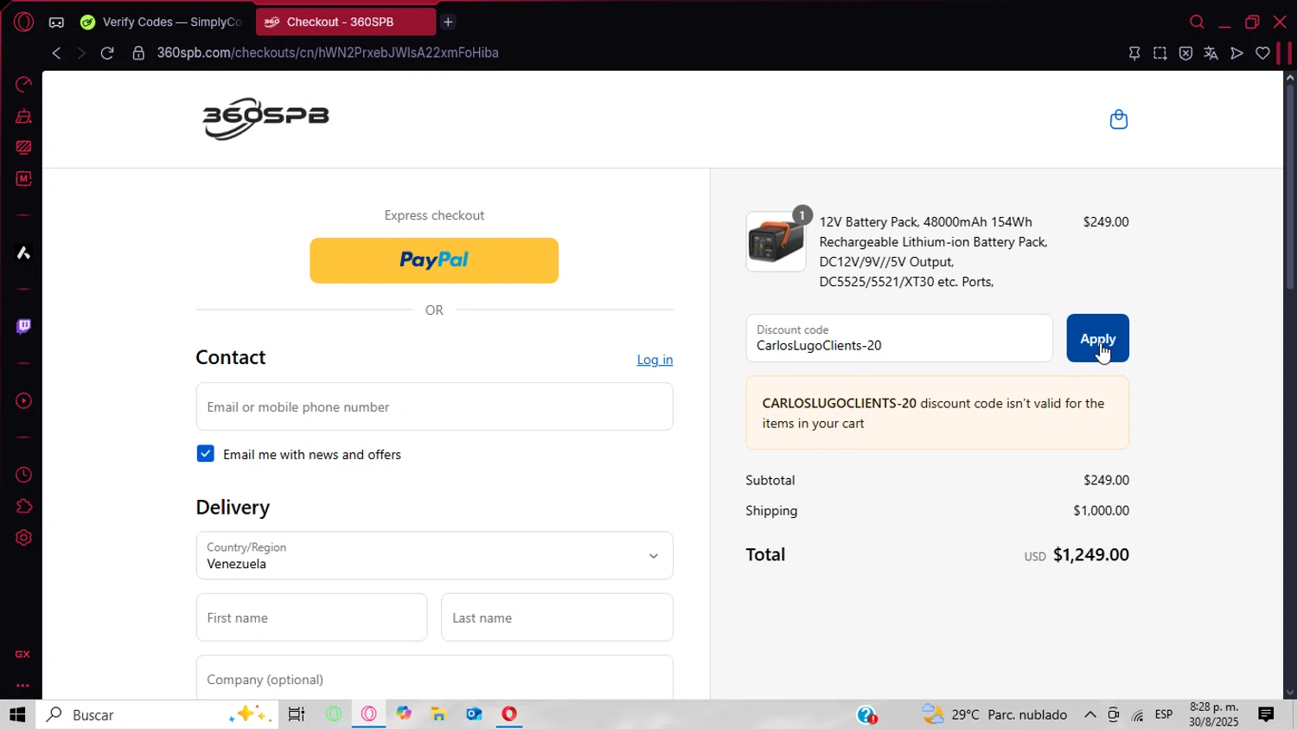Click the GX Corner icon in sidebar

(22, 654)
